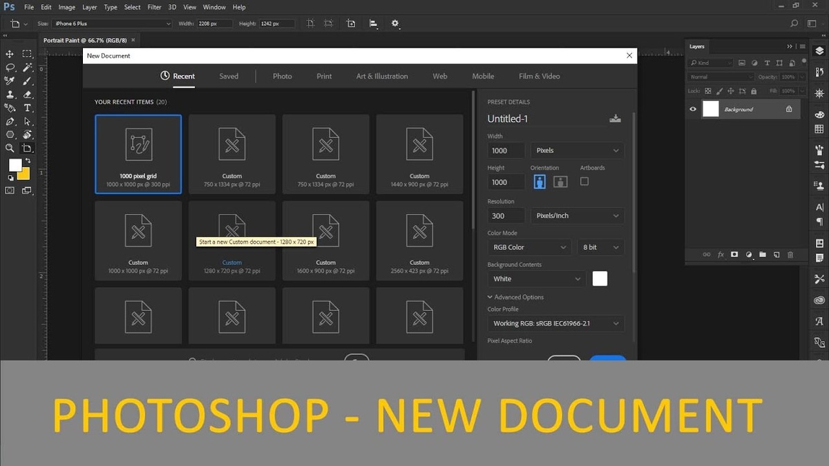This screenshot has width=829, height=466.
Task: Open the Pixels/Inch resolution unit dropdown
Action: click(x=578, y=215)
